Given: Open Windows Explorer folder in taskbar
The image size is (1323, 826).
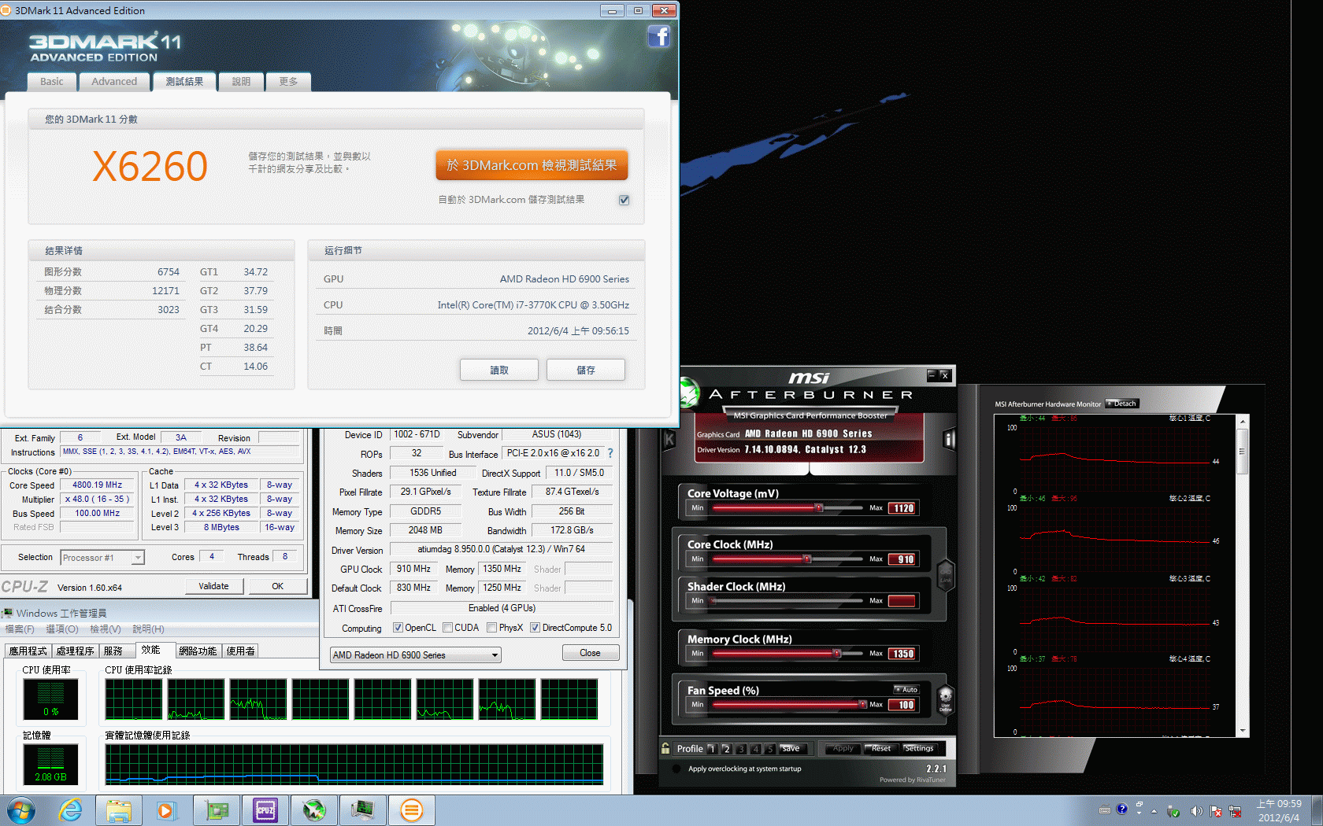Looking at the screenshot, I should pos(119,810).
